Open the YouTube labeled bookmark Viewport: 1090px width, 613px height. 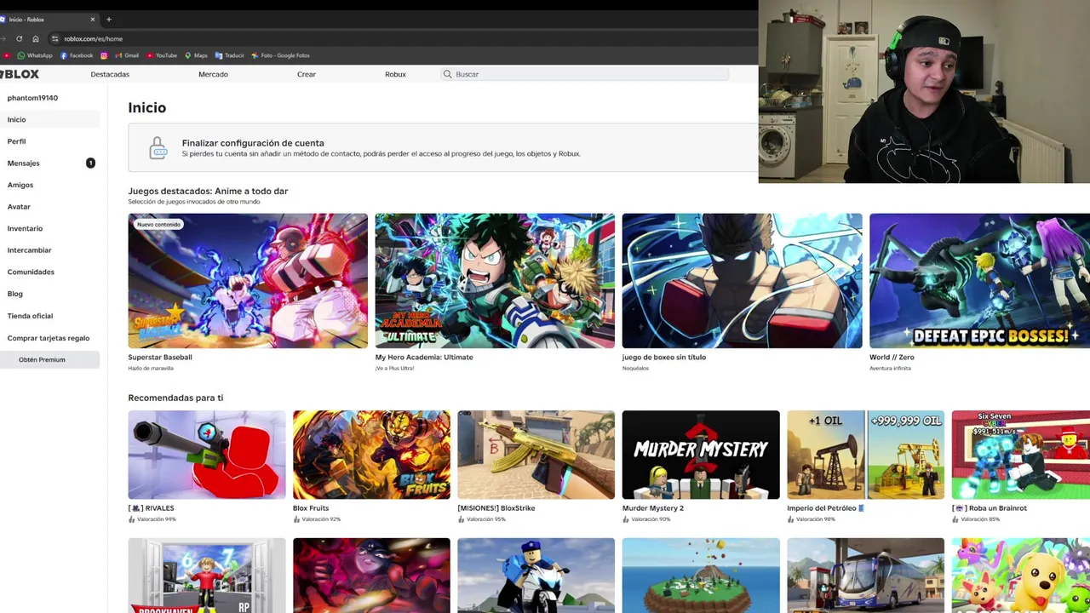pos(162,55)
